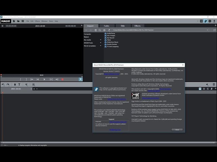Viewport: 217px width, 162px height.
Task: Jump to range end
Action: (57, 79)
